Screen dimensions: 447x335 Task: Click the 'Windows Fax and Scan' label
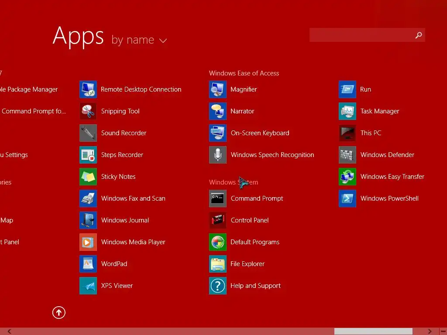tap(133, 198)
